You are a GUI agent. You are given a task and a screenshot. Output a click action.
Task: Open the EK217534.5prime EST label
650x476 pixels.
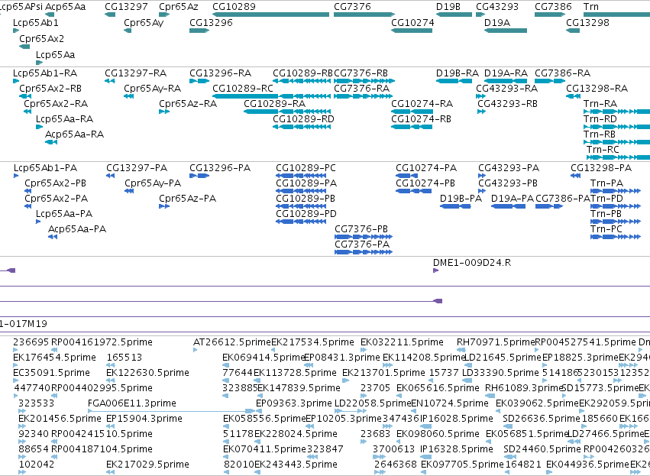click(x=312, y=342)
